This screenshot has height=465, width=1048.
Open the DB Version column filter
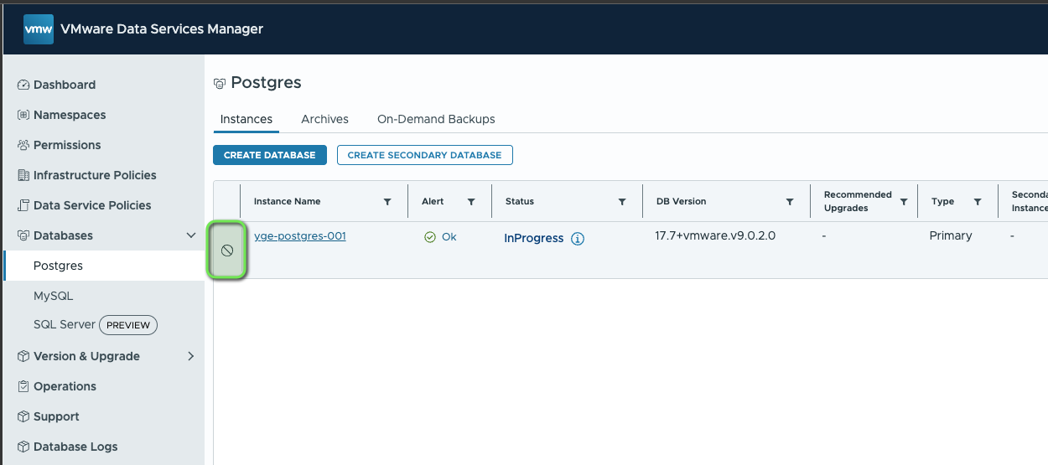tap(790, 202)
